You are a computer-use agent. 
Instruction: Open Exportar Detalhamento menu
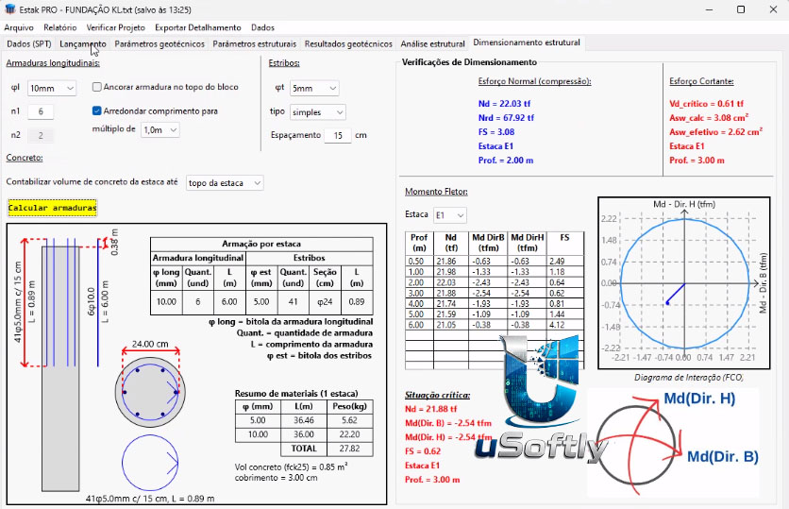point(198,27)
